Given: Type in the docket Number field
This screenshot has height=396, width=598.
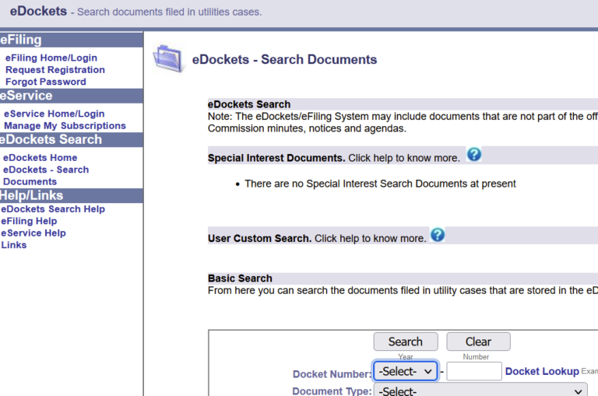Looking at the screenshot, I should [x=473, y=371].
